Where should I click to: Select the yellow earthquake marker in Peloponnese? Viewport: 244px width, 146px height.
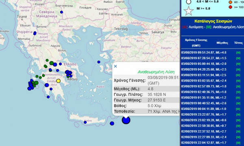click(58, 81)
